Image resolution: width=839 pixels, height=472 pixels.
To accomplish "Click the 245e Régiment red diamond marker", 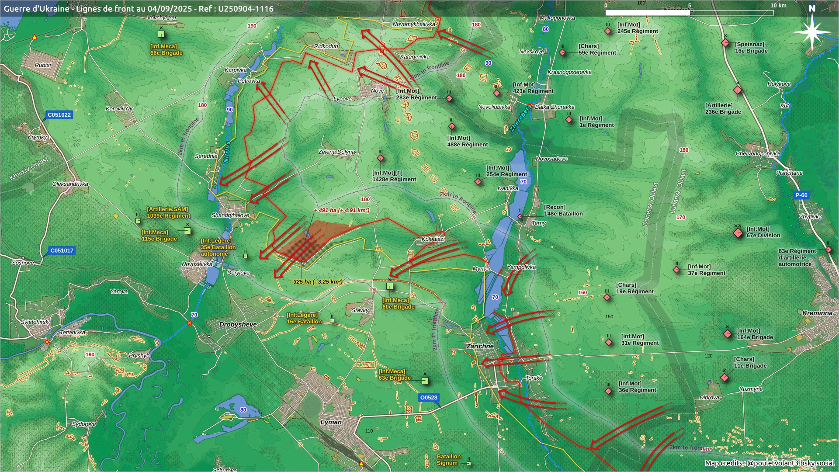I will pyautogui.click(x=608, y=31).
